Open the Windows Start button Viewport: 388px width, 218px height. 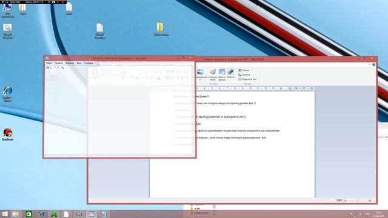coord(5,214)
